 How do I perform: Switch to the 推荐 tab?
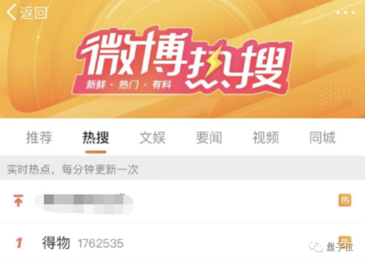pos(39,137)
